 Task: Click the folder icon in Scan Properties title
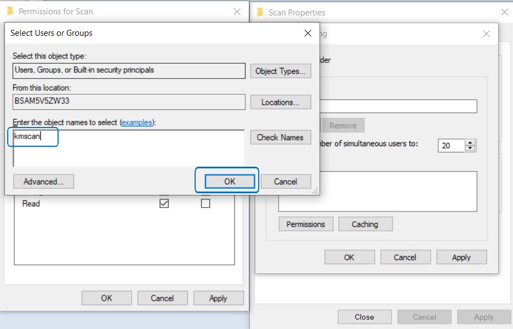click(x=260, y=12)
